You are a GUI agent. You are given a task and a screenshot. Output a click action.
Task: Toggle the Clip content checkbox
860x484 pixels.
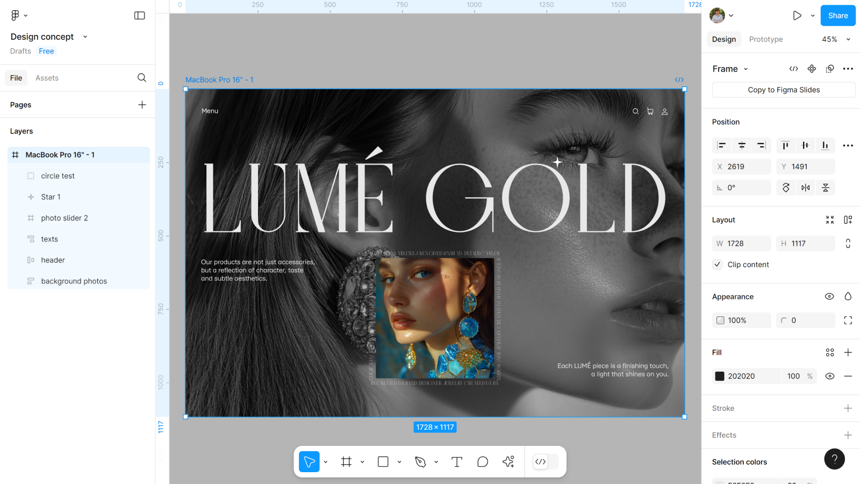718,265
